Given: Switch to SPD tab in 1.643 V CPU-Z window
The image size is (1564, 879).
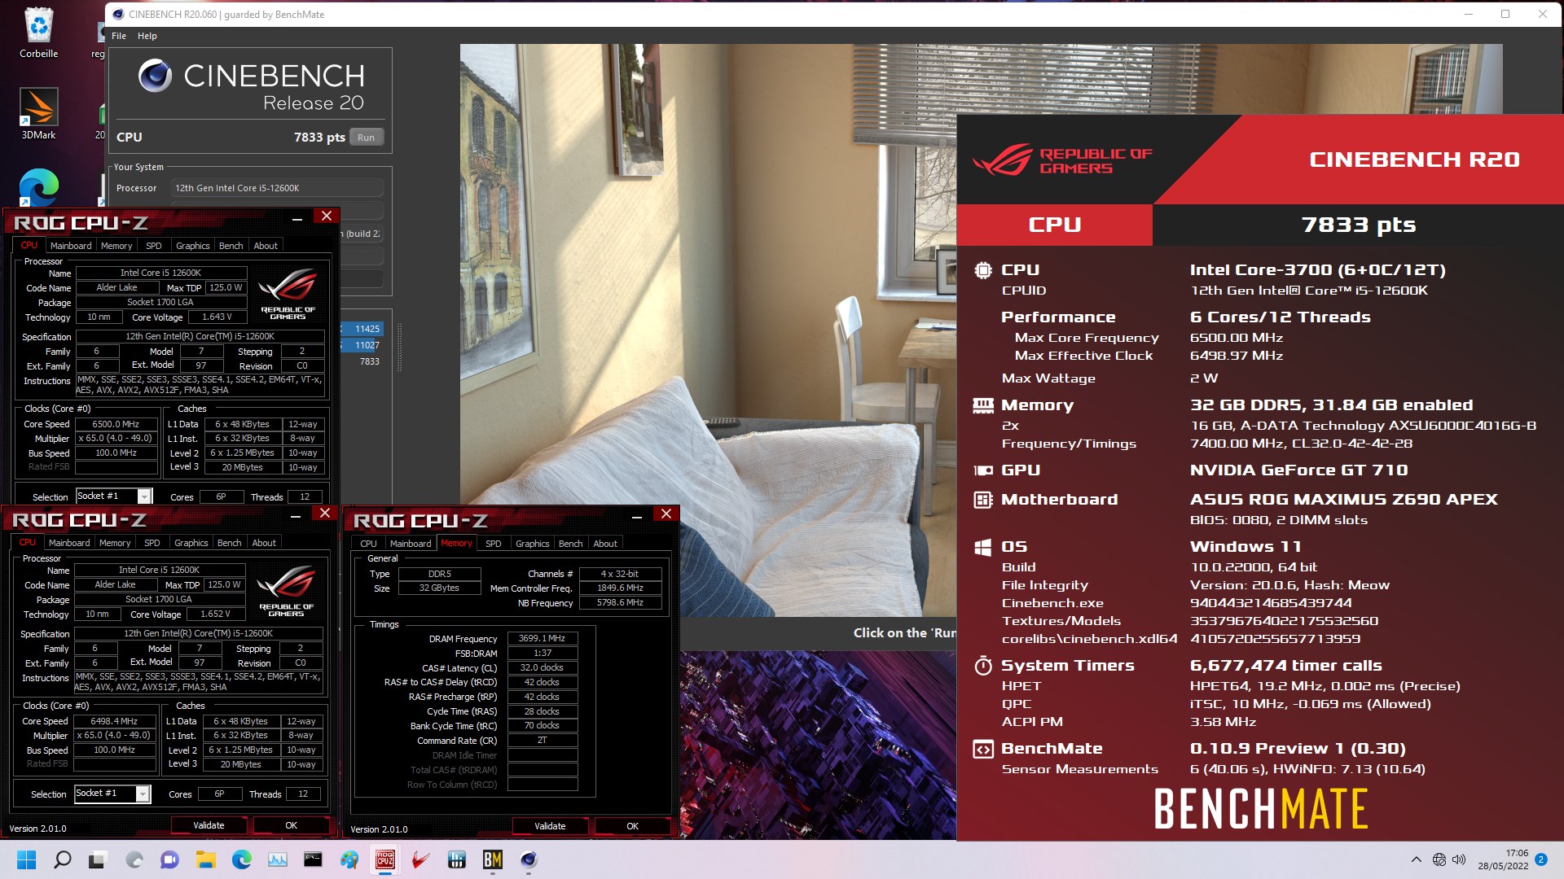Looking at the screenshot, I should click(154, 245).
